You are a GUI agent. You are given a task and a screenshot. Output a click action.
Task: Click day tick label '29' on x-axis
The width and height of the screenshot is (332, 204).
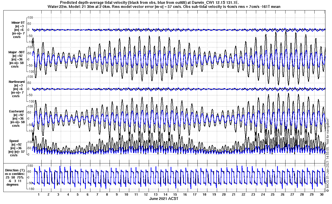pyautogui.click(x=312, y=195)
